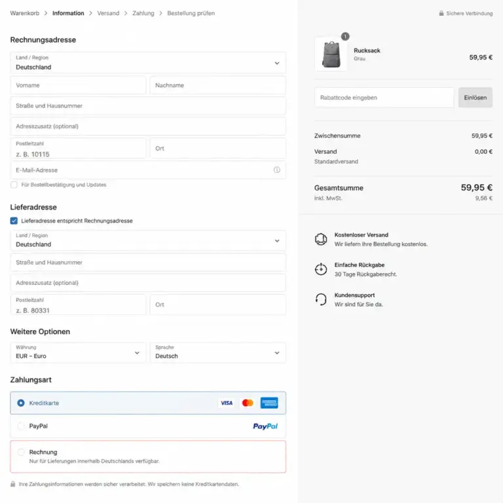This screenshot has height=503, width=503.
Task: Click the Mastercard logo
Action: coord(248,403)
